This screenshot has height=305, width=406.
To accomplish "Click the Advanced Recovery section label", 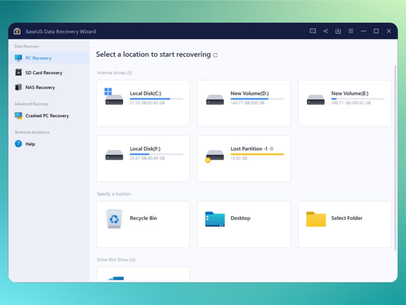I will 31,104.
